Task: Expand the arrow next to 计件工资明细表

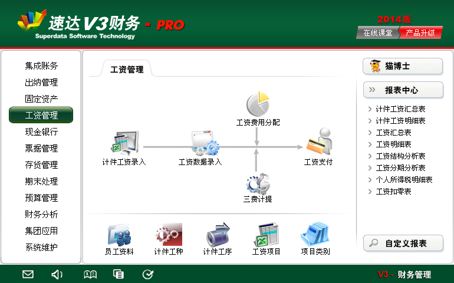Action: tap(370, 121)
